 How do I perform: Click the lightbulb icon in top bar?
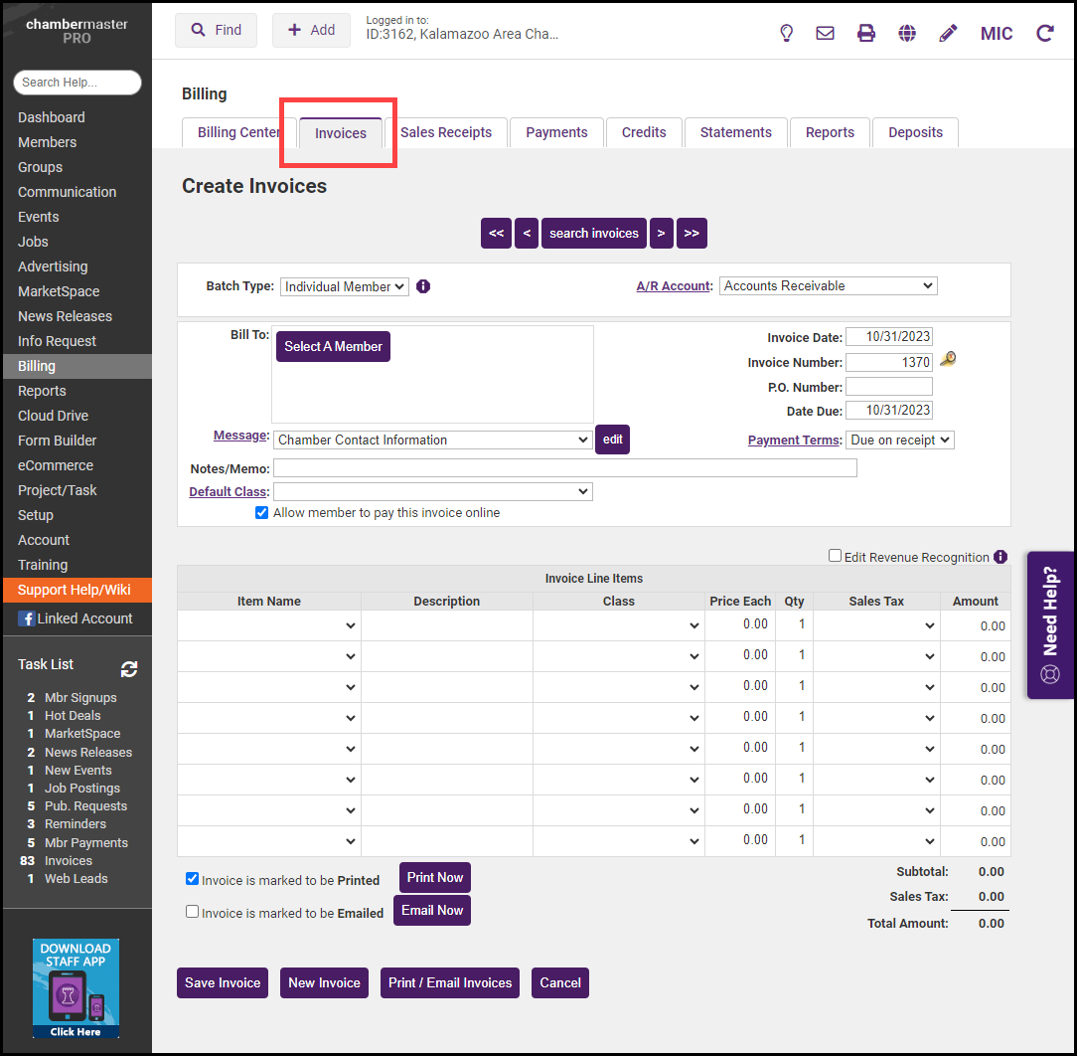click(786, 33)
